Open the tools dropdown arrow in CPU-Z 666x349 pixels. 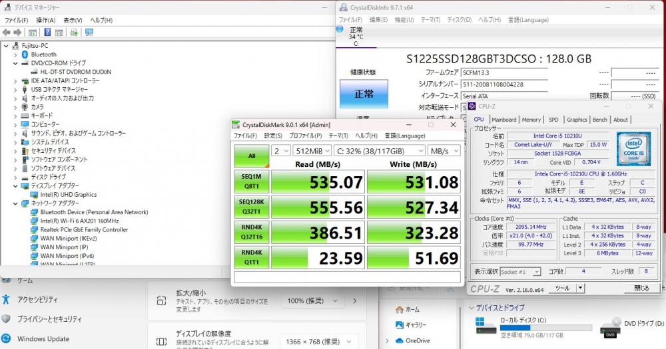pyautogui.click(x=580, y=288)
